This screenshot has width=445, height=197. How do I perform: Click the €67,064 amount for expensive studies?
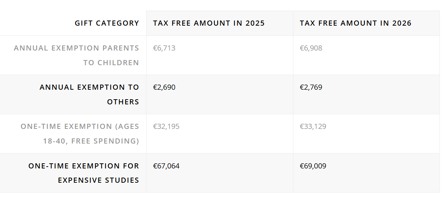coord(166,166)
